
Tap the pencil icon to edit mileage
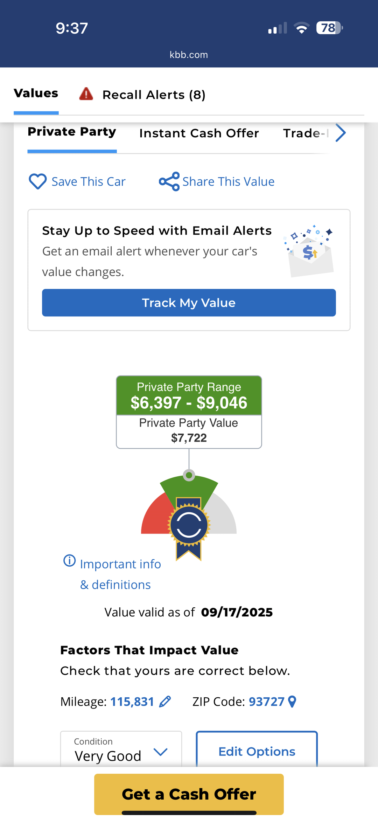[165, 702]
